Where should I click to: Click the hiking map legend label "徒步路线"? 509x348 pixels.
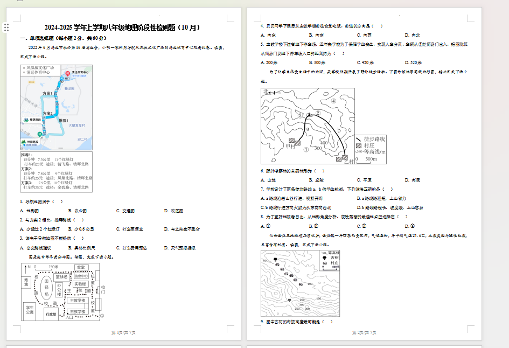(x=374, y=139)
